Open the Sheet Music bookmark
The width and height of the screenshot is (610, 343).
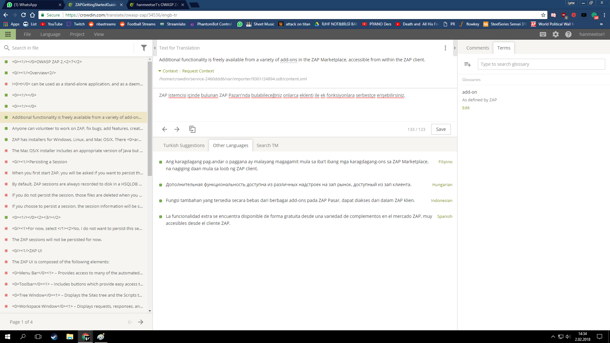pos(260,24)
